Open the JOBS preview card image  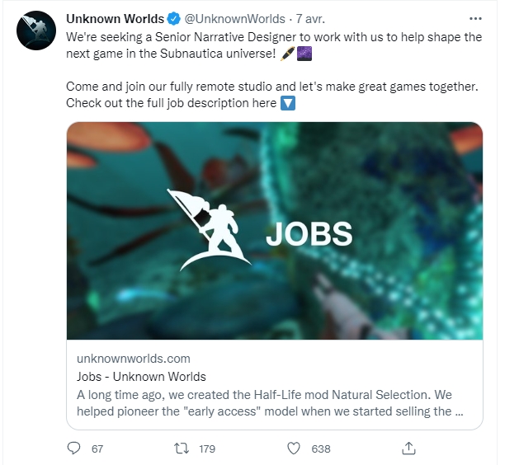(275, 231)
